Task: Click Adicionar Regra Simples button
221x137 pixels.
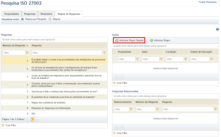Action: [x=129, y=40]
